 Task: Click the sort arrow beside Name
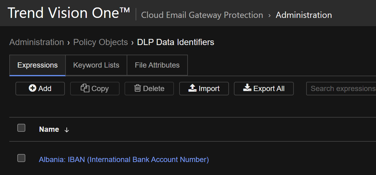point(67,130)
